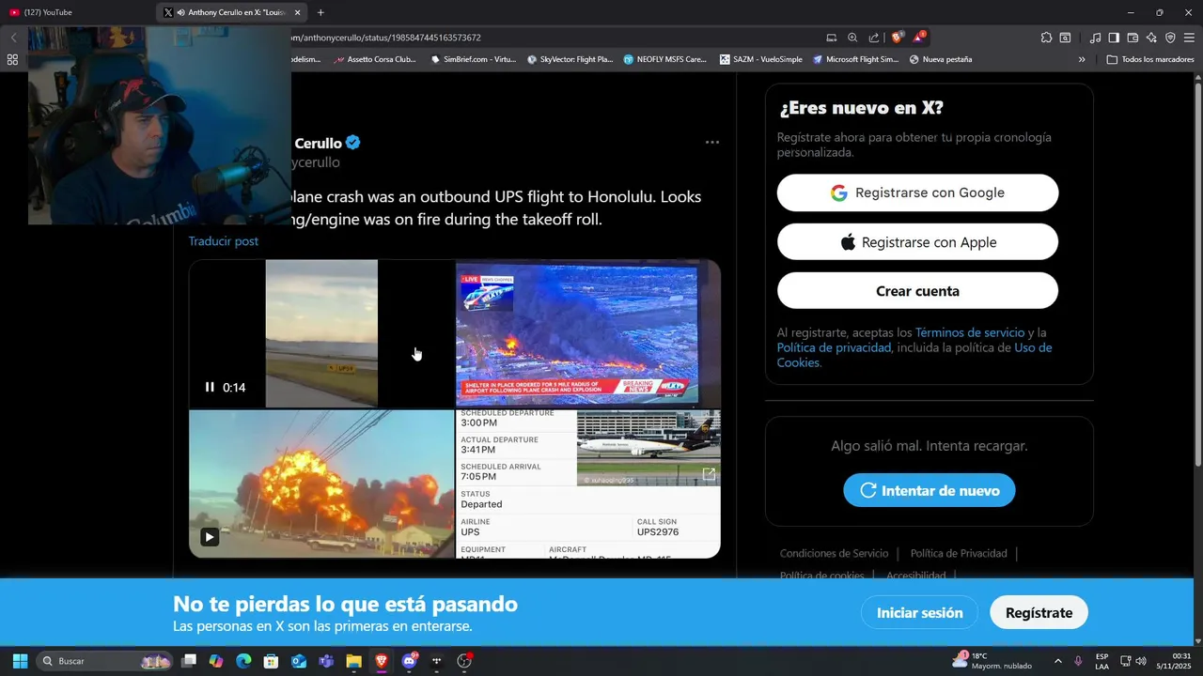Screen dimensions: 1203x676
Task: Toggle the browser sidebar panel icon
Action: 1114,38
